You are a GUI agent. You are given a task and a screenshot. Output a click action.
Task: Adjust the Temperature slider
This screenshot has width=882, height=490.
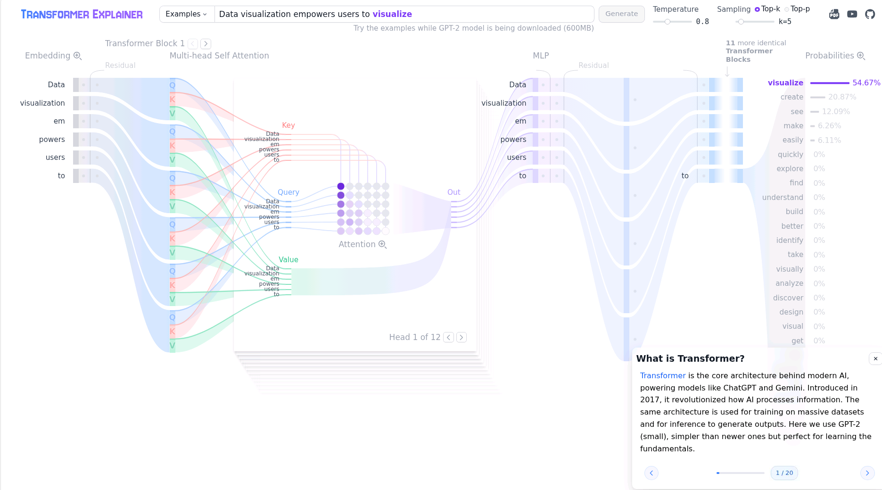[668, 22]
